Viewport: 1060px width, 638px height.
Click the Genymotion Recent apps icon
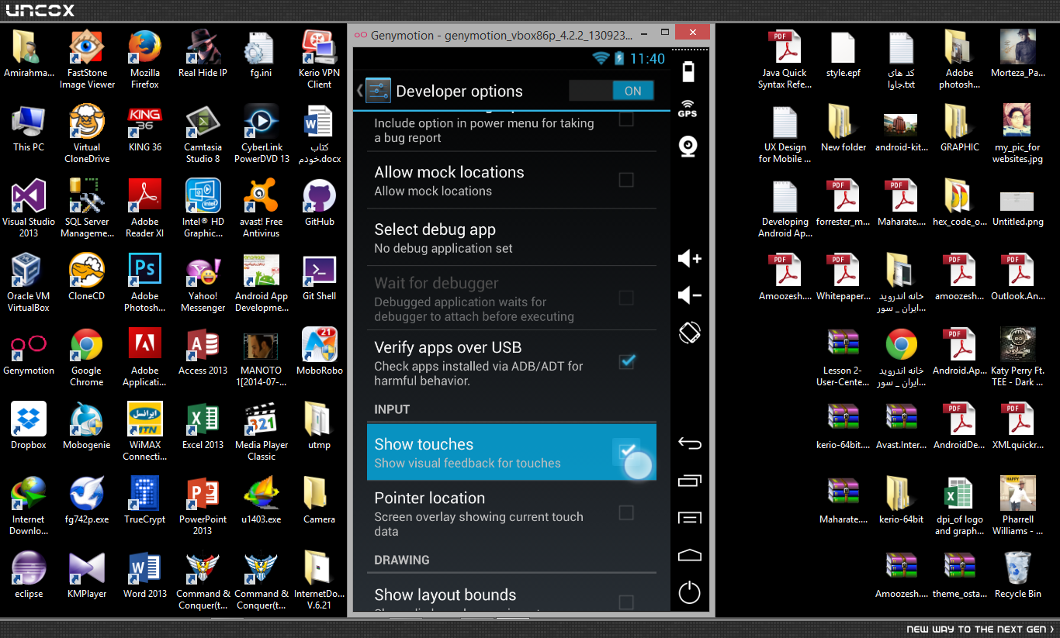click(x=689, y=481)
